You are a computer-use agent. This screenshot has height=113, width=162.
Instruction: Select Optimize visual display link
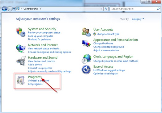[105, 74]
